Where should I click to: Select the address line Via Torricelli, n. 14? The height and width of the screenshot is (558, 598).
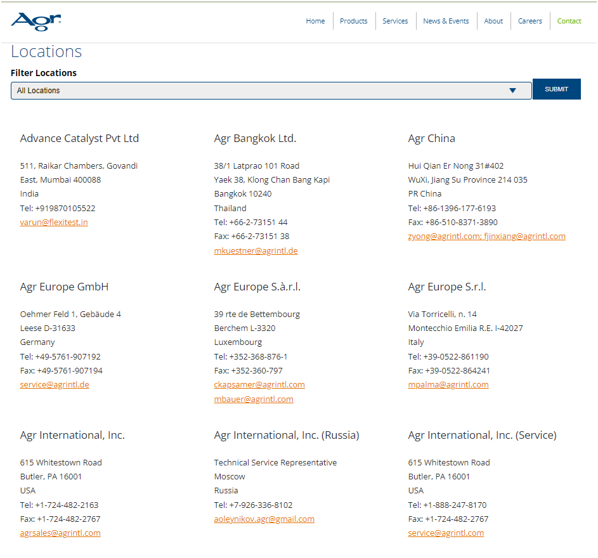(x=443, y=315)
